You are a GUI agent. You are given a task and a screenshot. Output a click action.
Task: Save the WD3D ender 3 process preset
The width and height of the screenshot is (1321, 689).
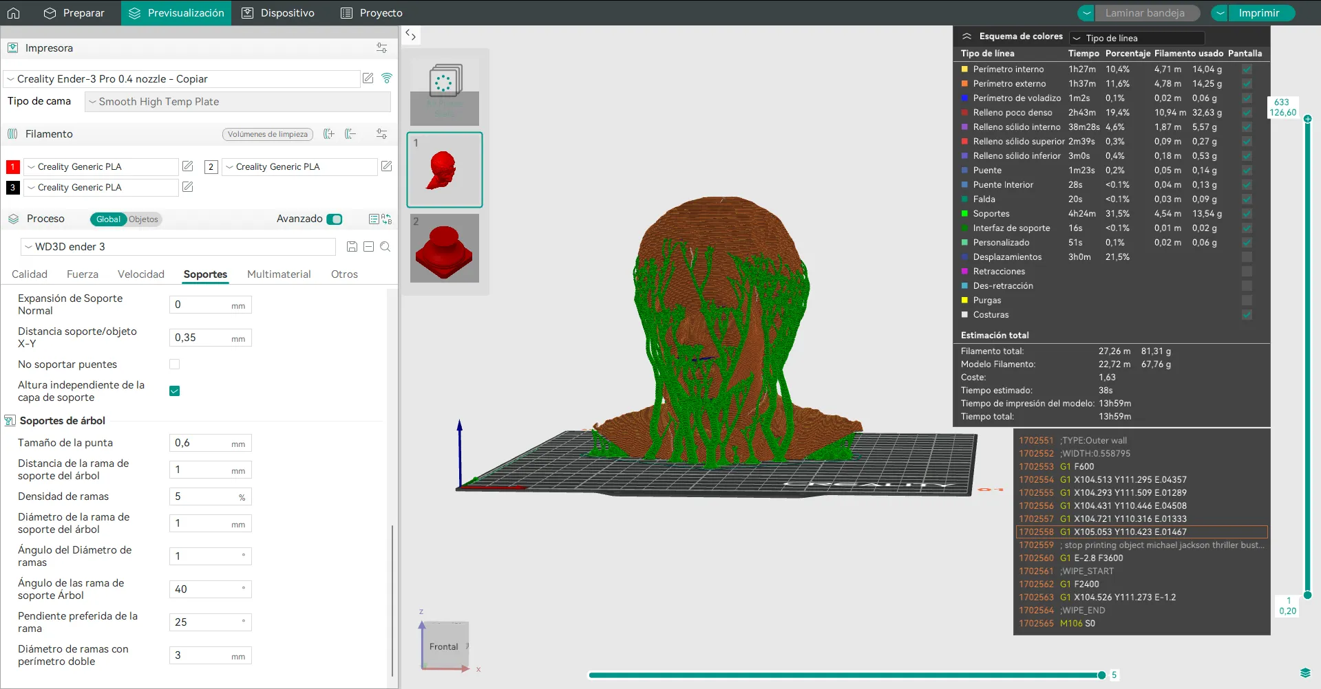tap(352, 247)
